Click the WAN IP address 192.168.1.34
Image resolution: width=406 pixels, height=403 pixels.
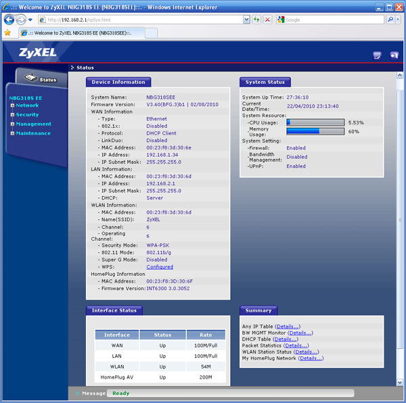162,155
